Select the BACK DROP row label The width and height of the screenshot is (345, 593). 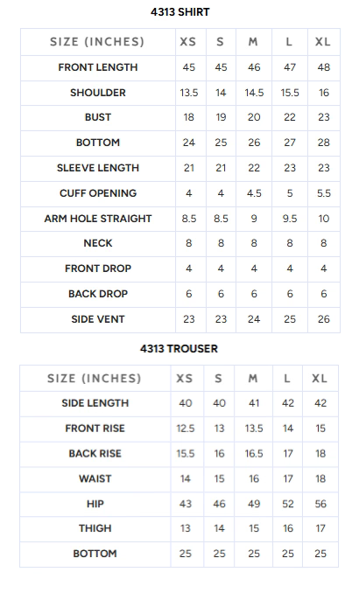98,294
